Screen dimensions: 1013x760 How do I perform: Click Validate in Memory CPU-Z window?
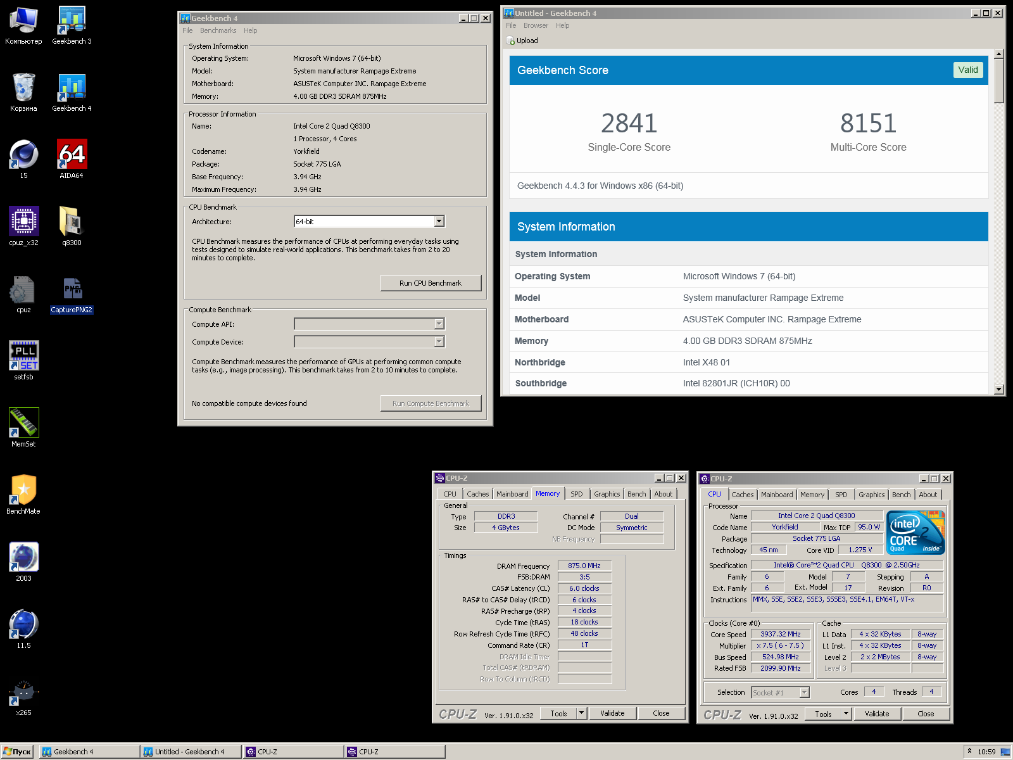(x=612, y=713)
